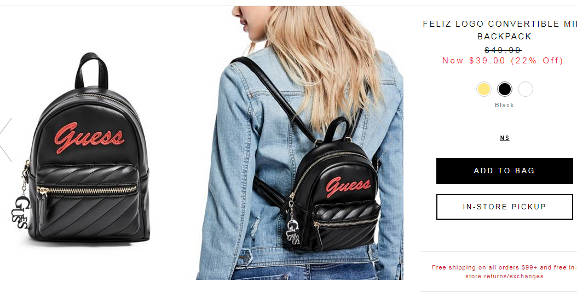Click the red Guess script logo on standalone backpack
This screenshot has width=577, height=299.
click(x=88, y=138)
